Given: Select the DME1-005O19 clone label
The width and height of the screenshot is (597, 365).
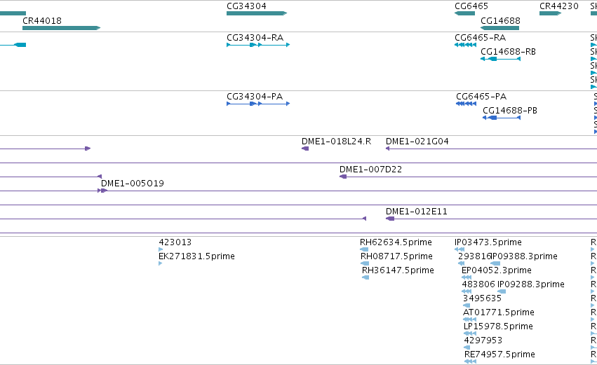Looking at the screenshot, I should pos(132,184).
